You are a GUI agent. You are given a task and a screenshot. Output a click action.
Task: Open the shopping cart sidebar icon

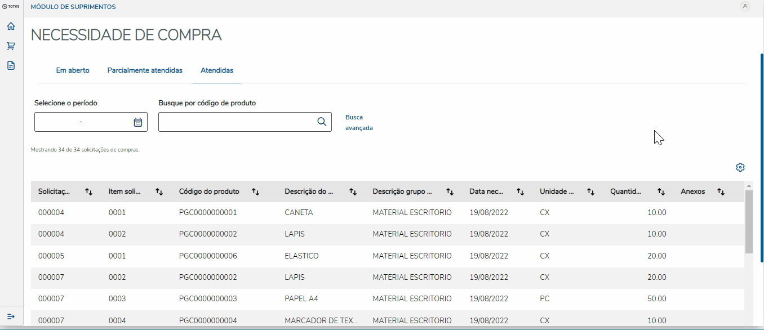[11, 46]
